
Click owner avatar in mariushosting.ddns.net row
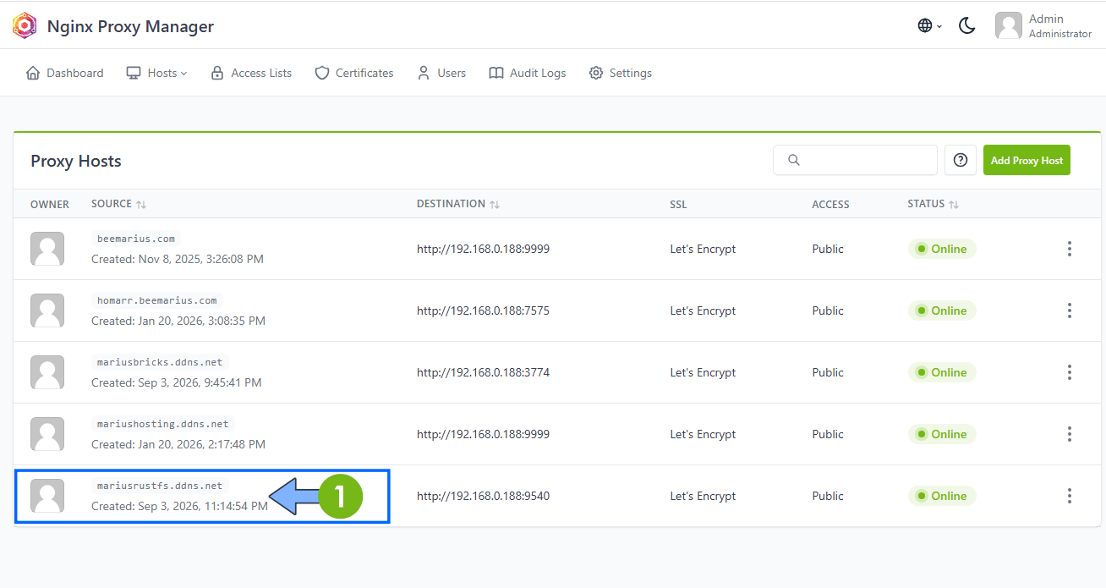coord(47,434)
